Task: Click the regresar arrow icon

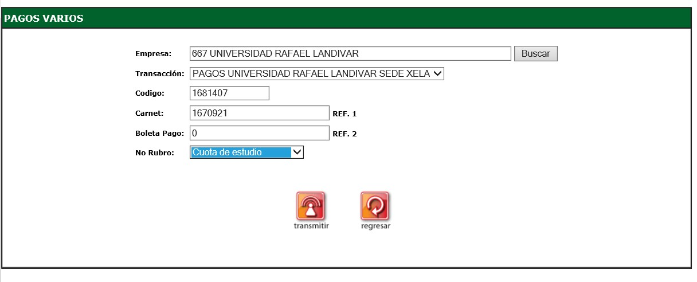Action: tap(375, 206)
